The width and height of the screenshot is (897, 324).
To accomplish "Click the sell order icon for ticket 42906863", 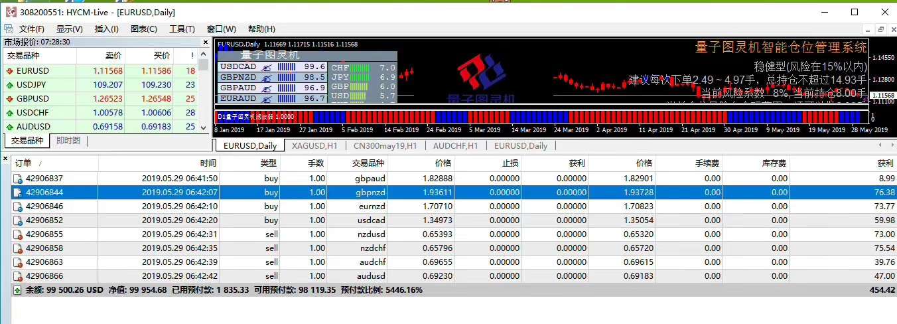I will coord(18,262).
